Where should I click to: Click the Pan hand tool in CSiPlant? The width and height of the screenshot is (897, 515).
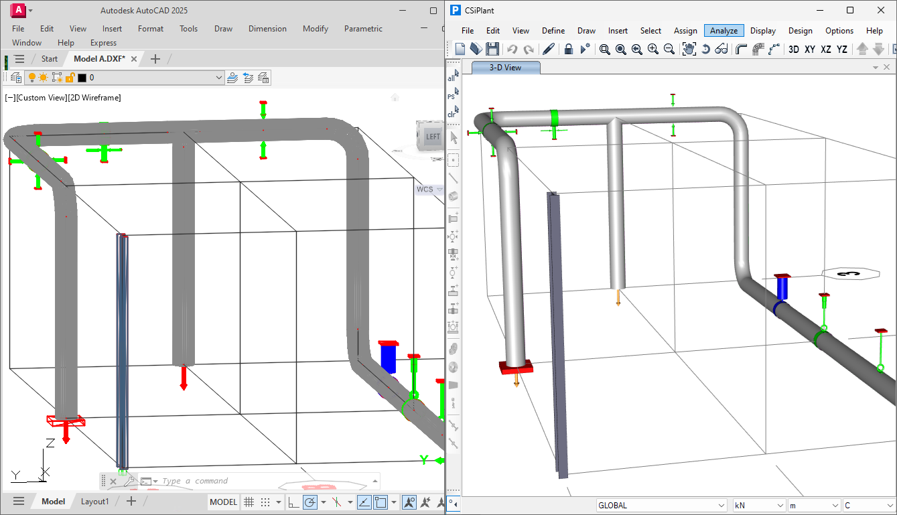[689, 49]
